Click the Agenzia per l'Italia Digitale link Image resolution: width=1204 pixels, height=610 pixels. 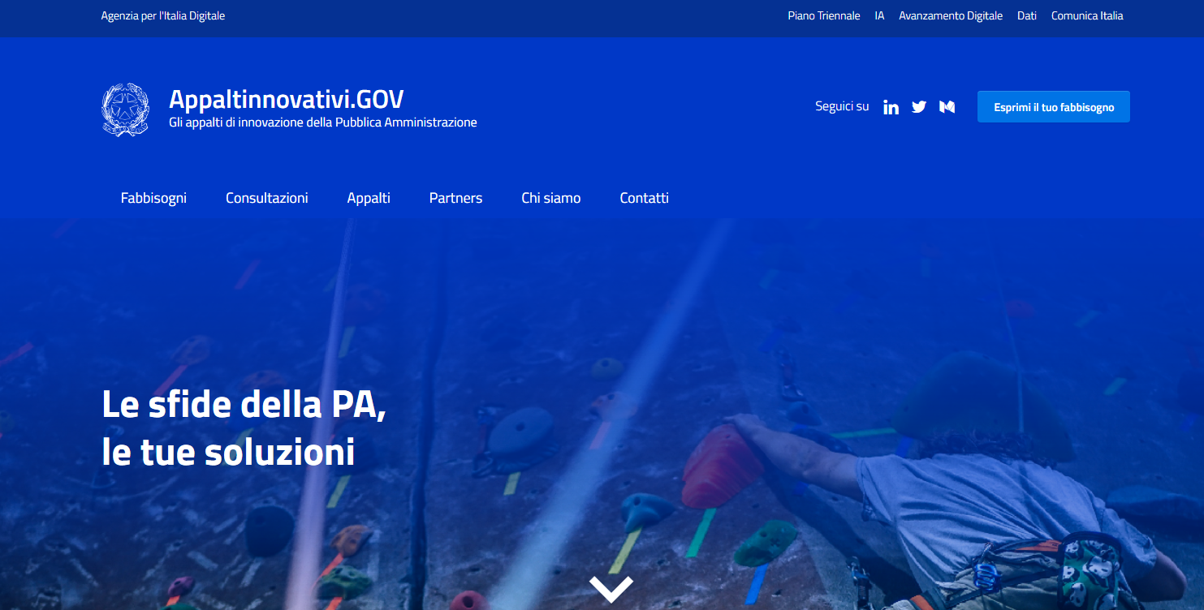(x=163, y=16)
